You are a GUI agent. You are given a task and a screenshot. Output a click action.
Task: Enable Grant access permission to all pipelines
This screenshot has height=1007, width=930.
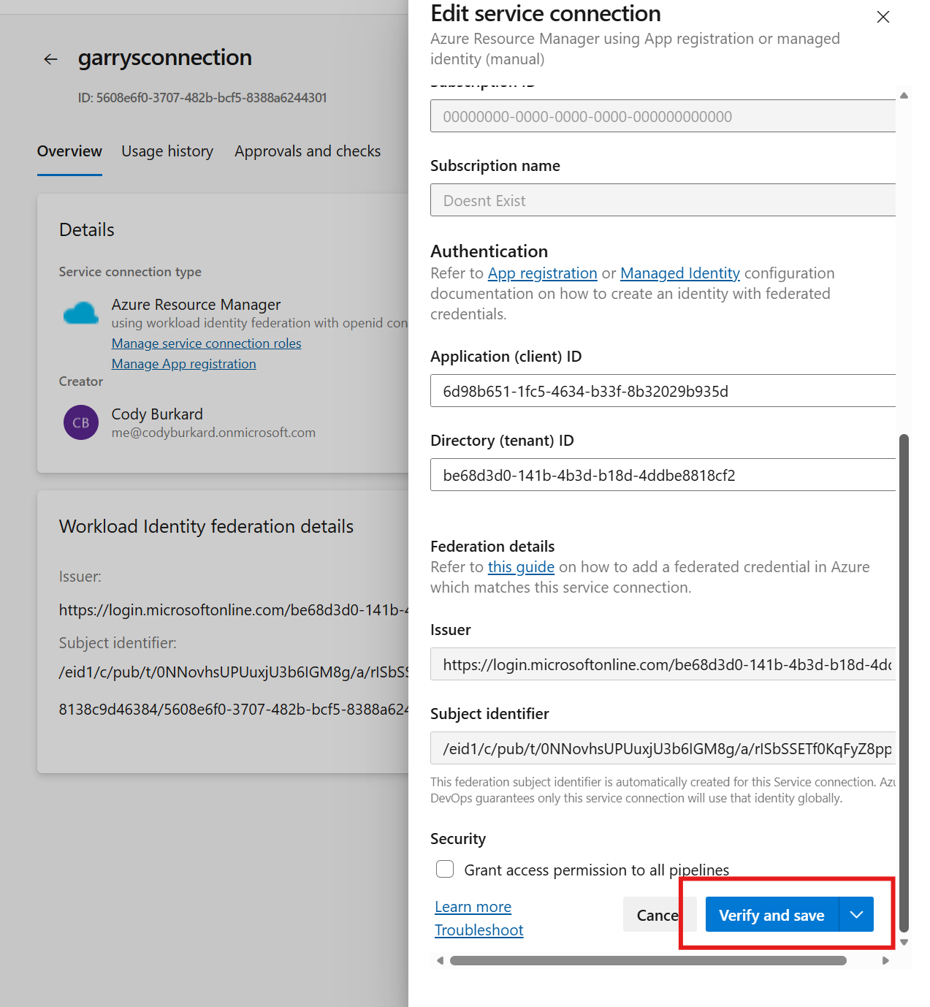pyautogui.click(x=445, y=869)
